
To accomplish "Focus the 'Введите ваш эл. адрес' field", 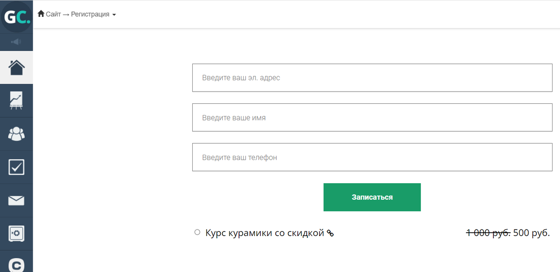I will pos(372,78).
